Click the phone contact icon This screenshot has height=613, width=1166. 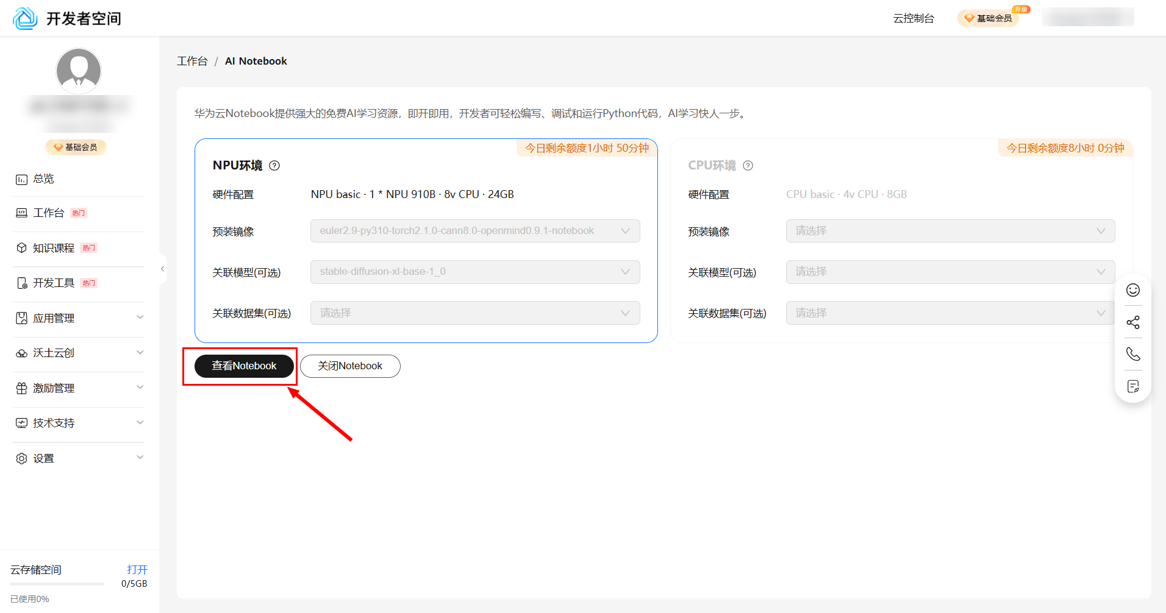point(1133,354)
